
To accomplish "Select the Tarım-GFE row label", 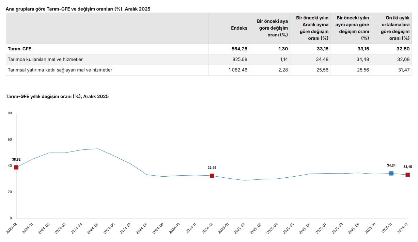I will [x=19, y=49].
